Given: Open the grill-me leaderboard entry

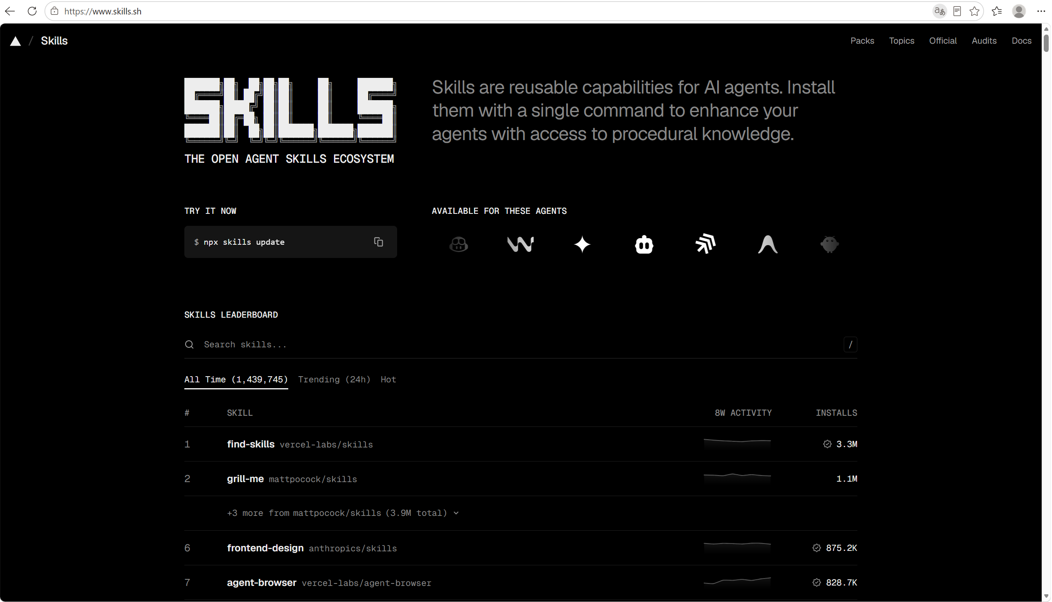Looking at the screenshot, I should pos(520,479).
